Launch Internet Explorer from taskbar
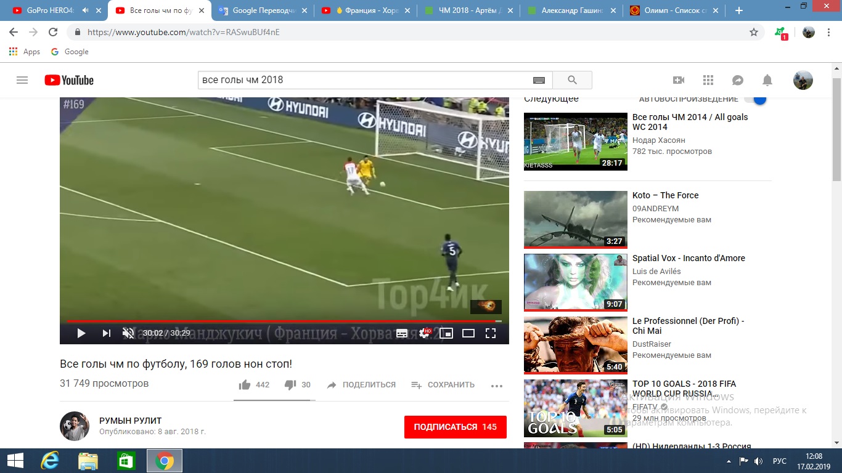This screenshot has width=842, height=473. point(49,461)
